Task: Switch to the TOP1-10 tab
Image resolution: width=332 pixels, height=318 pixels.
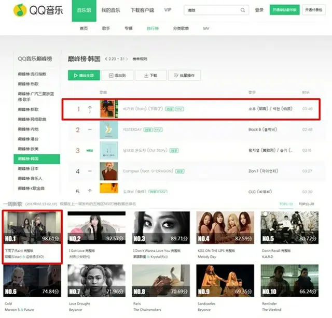Action: [286, 204]
